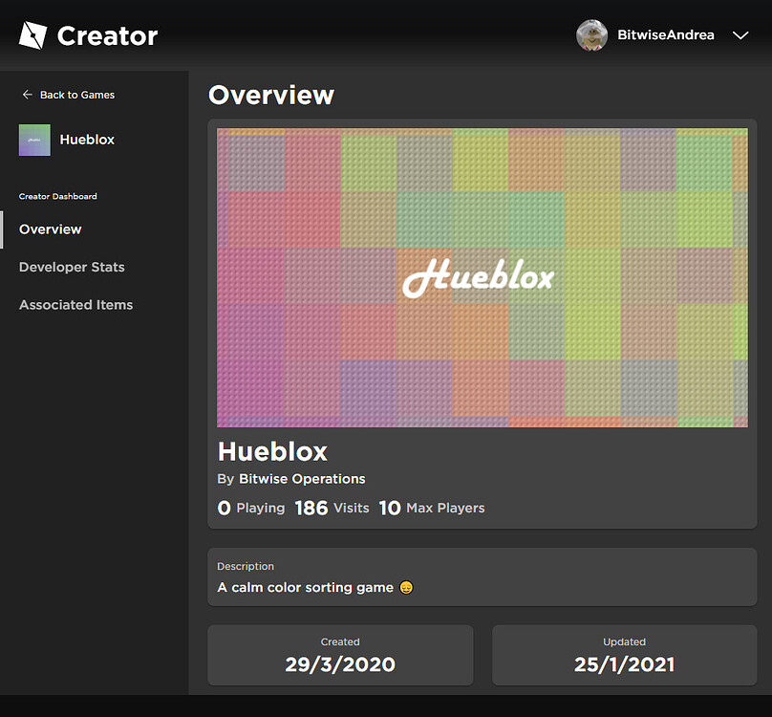This screenshot has height=717, width=772.
Task: Click the 186 Visits stat
Action: coord(332,508)
